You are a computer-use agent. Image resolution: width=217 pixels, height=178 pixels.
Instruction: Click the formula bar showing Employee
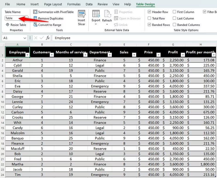click(x=134, y=38)
